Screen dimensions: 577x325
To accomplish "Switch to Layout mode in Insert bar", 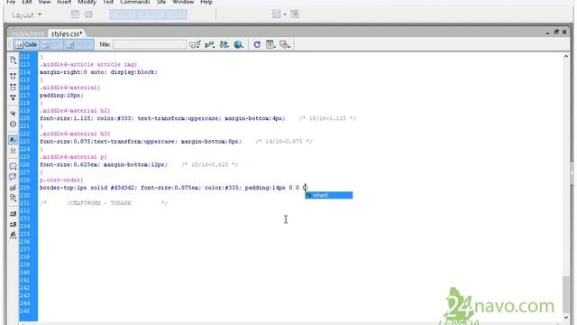I will 176,14.
